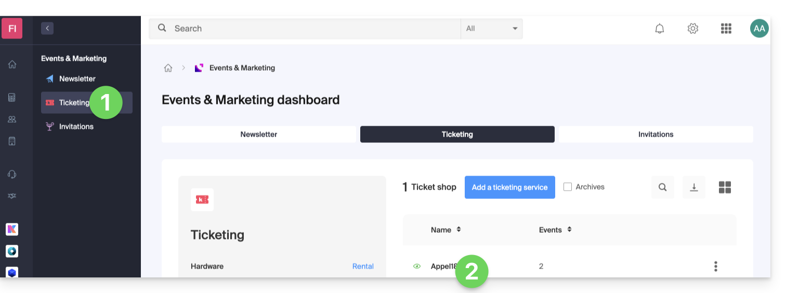786x293 pixels.
Task: Click the notification bell icon
Action: (x=659, y=29)
